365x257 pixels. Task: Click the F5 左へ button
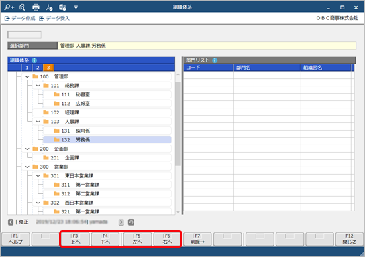coord(138,239)
